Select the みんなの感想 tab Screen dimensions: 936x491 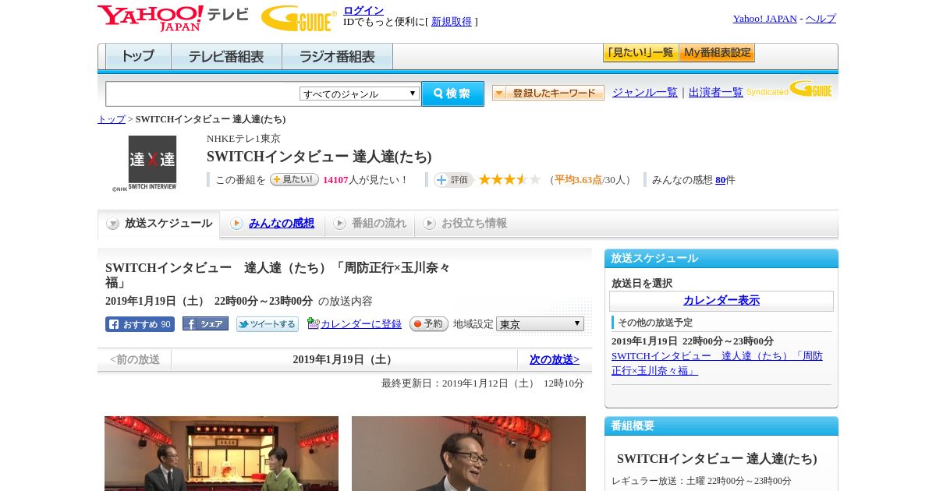click(272, 224)
